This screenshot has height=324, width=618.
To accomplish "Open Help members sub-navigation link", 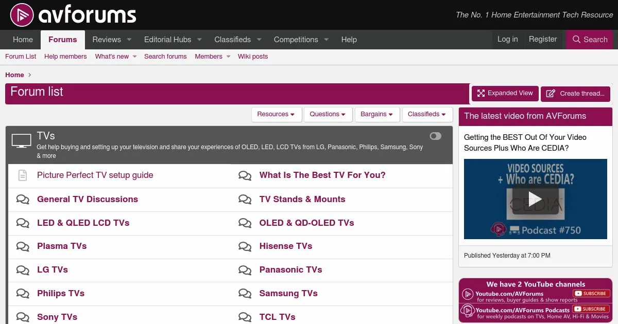I will (x=65, y=57).
